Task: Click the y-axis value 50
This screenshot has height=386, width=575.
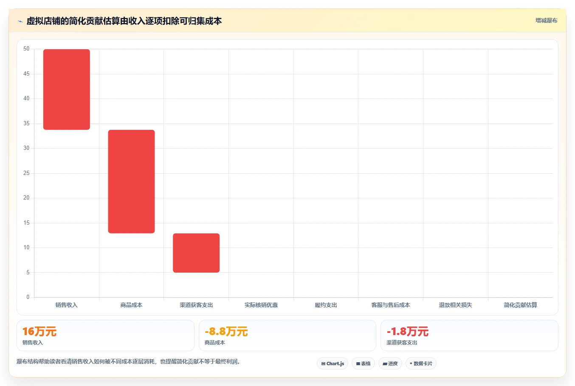Action: pyautogui.click(x=26, y=49)
